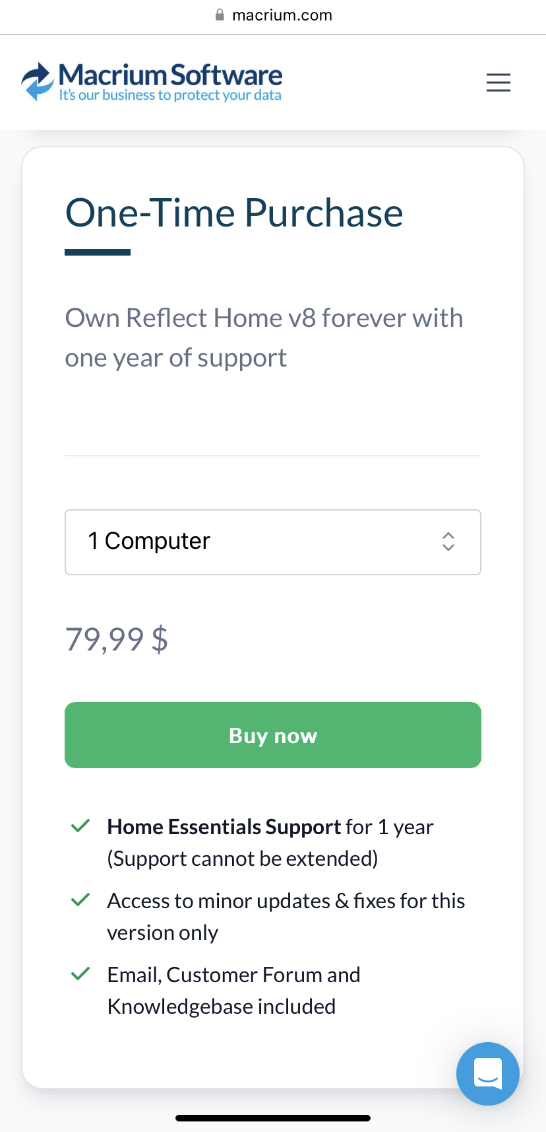The height and width of the screenshot is (1132, 546).
Task: Select the One-Time Purchase heading
Action: click(234, 213)
